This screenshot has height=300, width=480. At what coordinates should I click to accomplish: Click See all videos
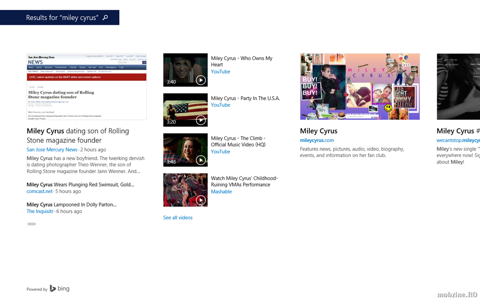(x=178, y=217)
